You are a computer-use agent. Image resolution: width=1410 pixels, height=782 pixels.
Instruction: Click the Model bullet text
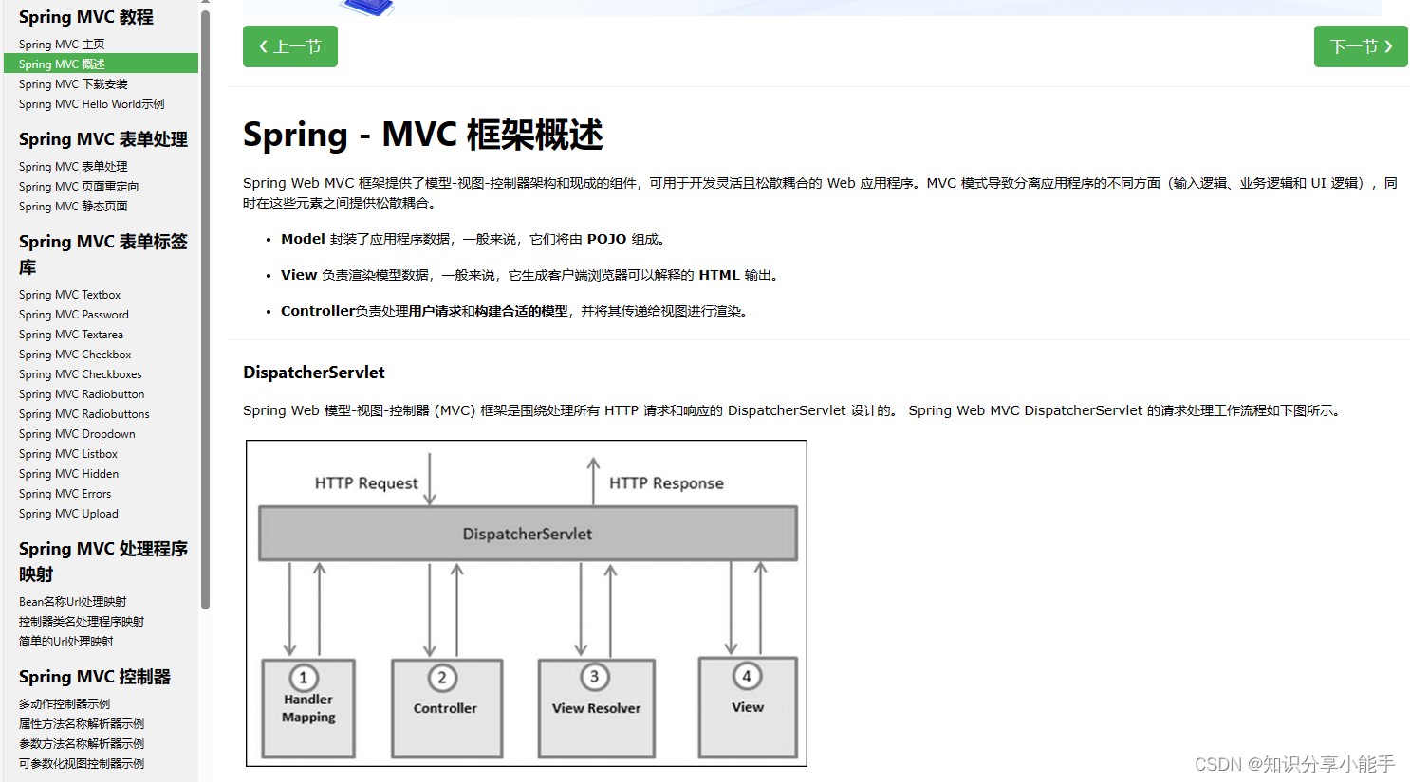474,239
